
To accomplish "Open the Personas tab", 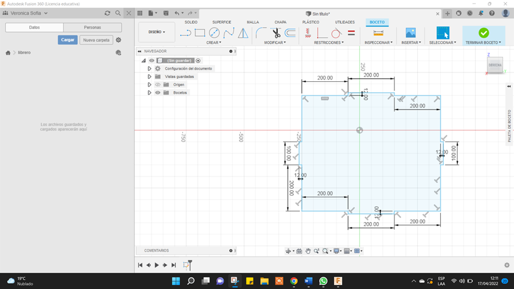I will pos(92,27).
